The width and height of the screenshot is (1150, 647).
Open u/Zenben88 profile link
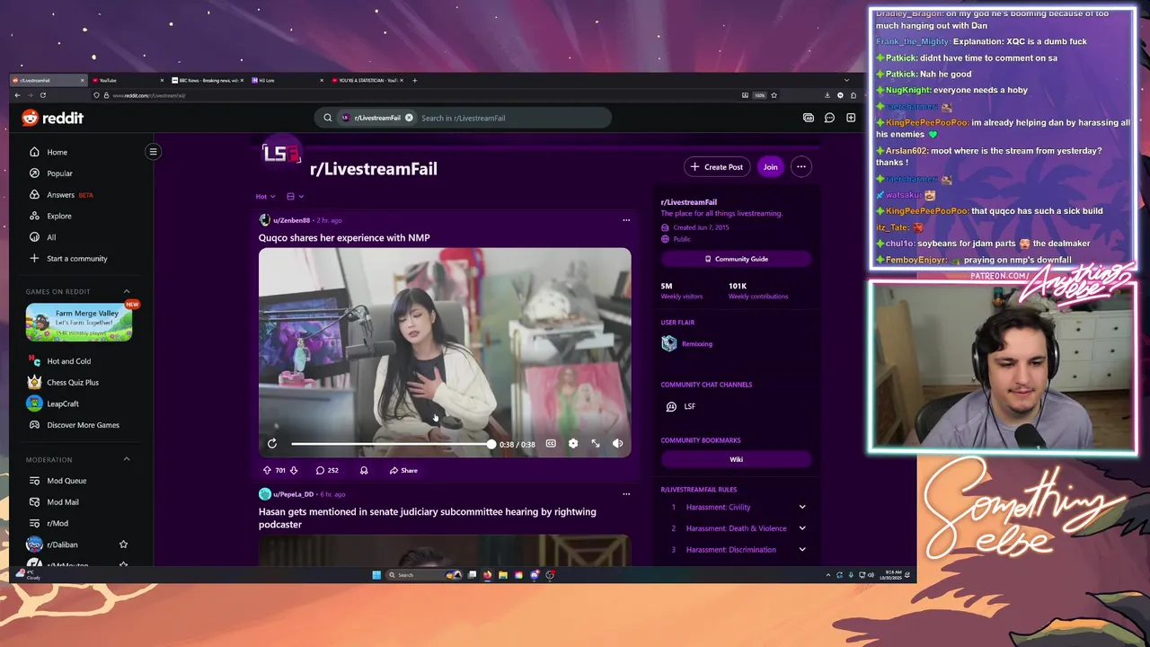click(x=291, y=220)
